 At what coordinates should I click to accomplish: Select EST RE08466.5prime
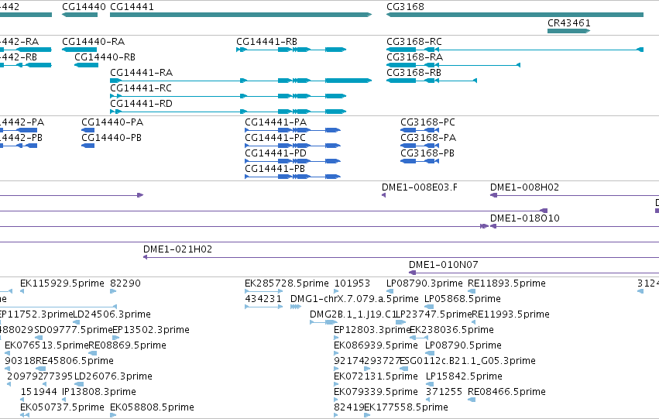472,400
